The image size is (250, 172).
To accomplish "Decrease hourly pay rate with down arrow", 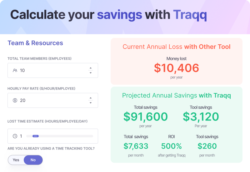I will click(x=91, y=103).
